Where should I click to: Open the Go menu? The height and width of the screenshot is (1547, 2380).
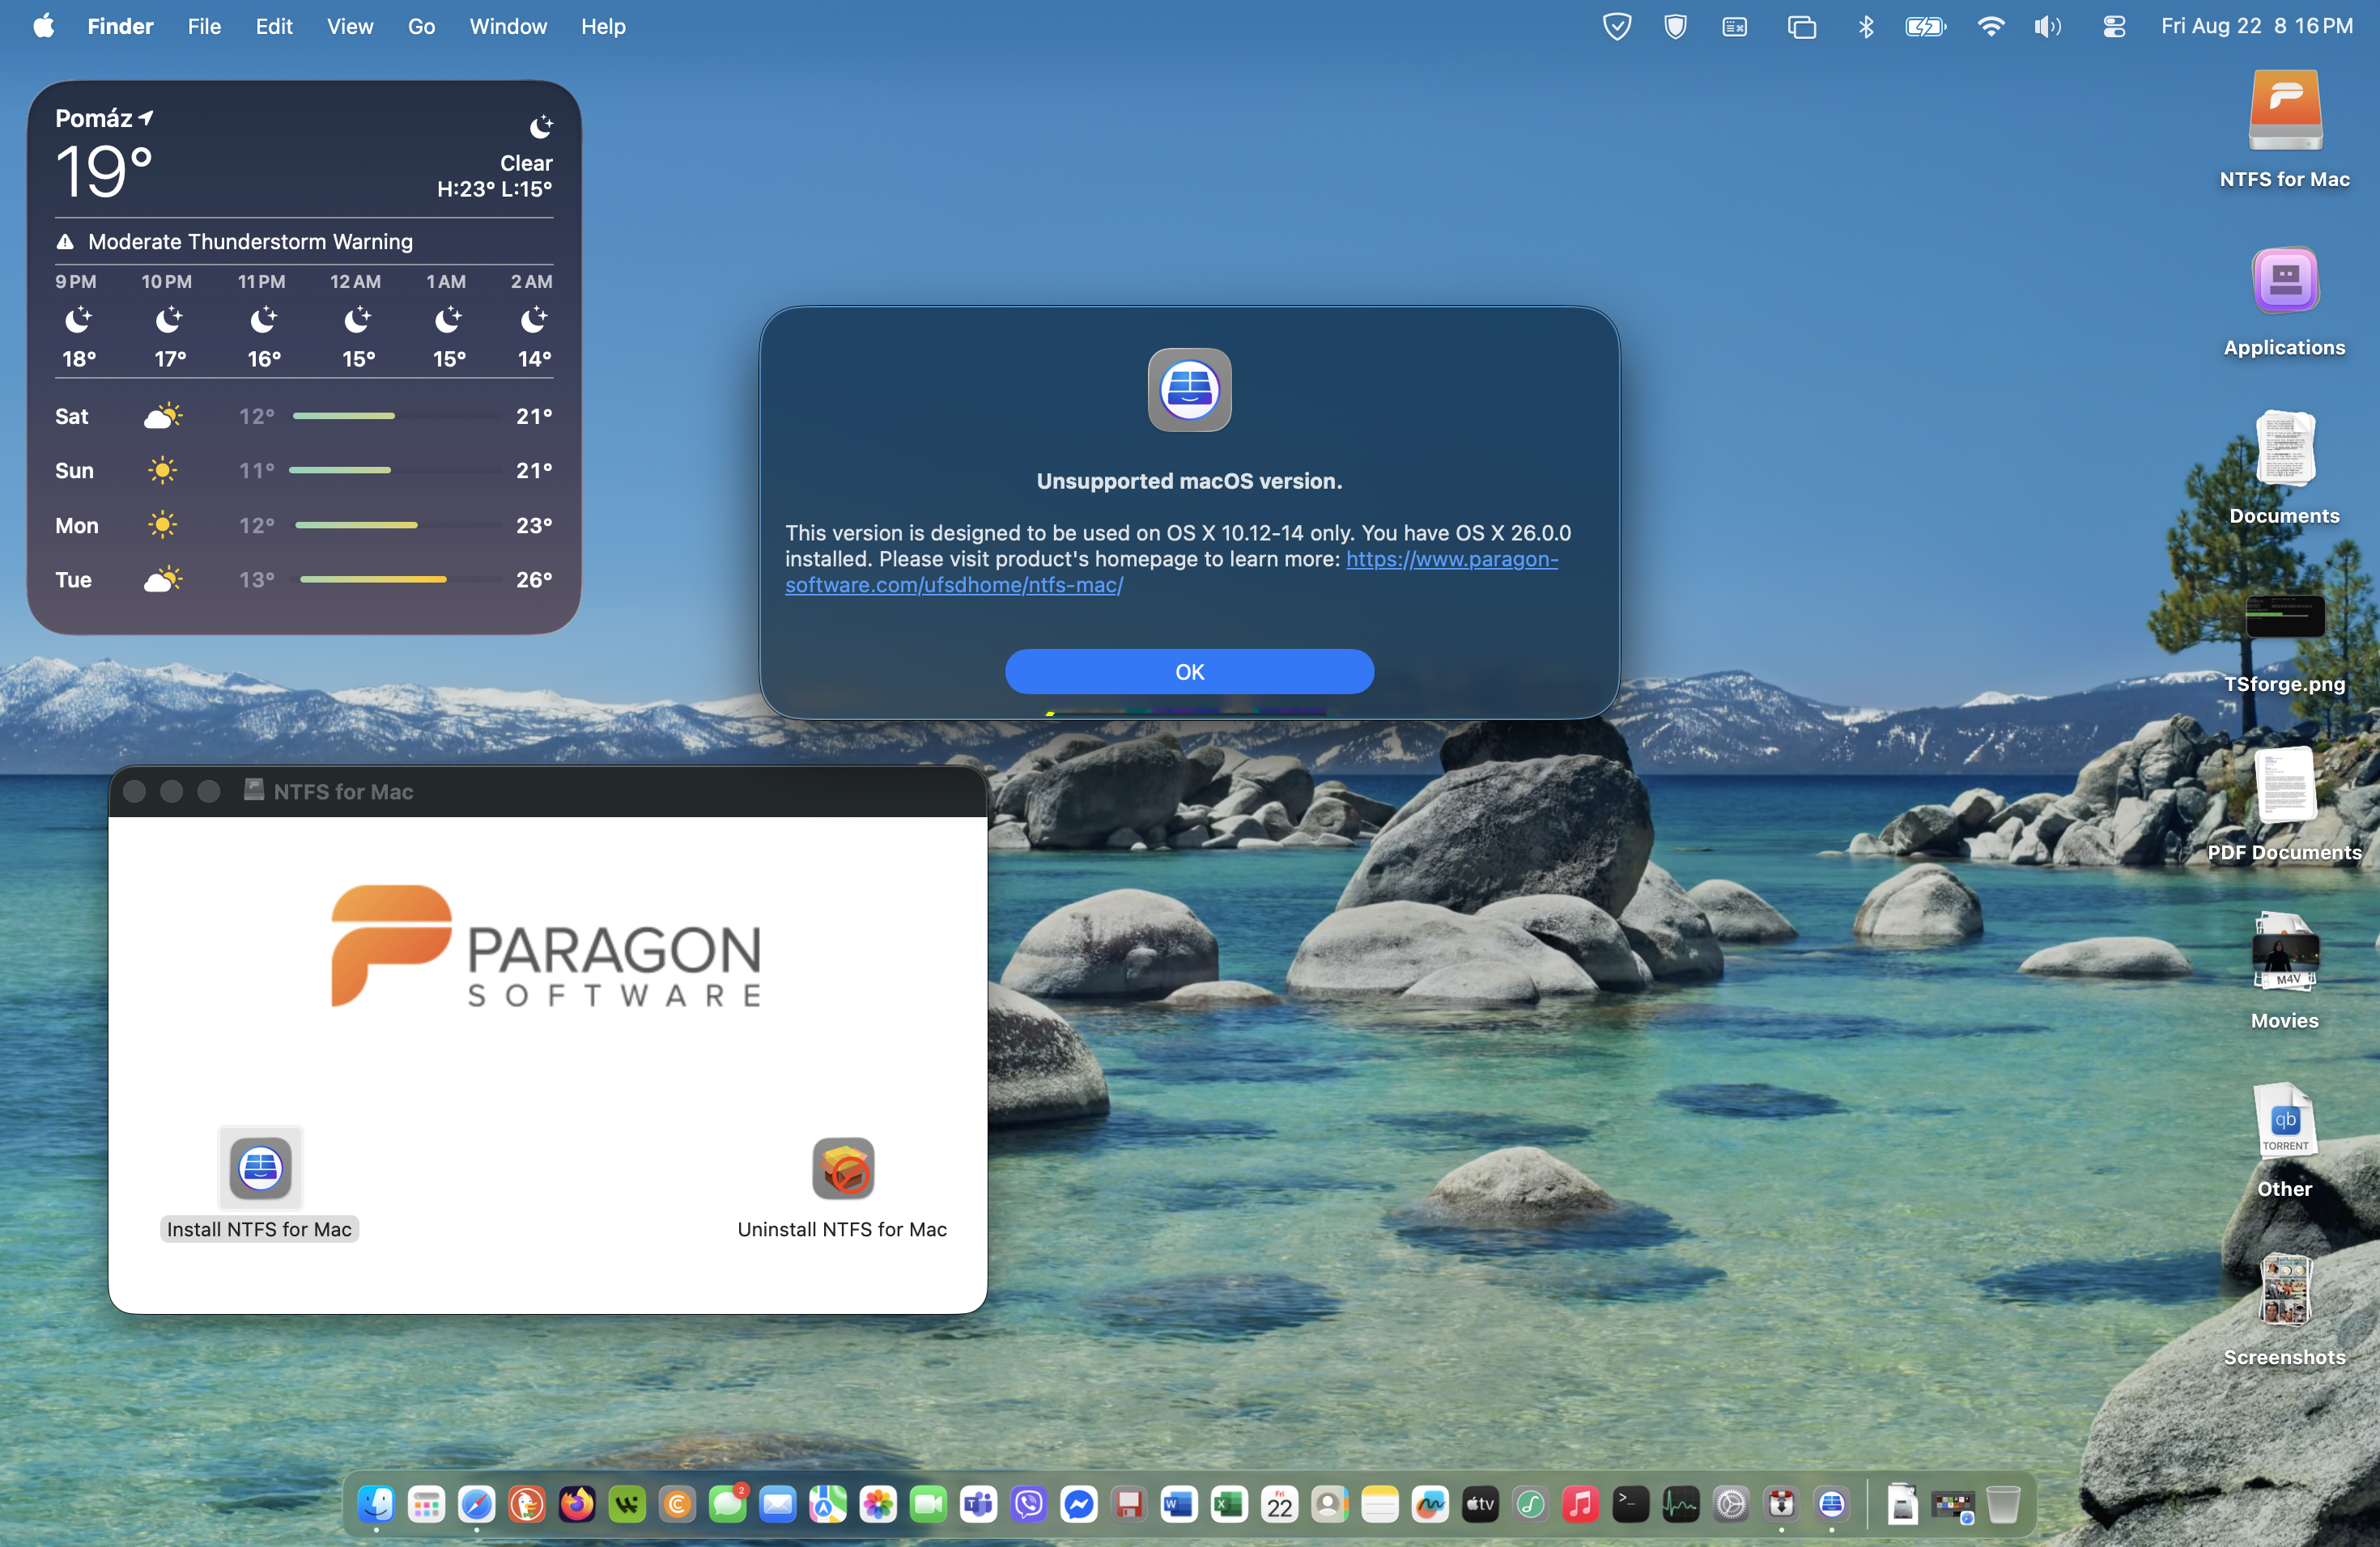point(421,26)
